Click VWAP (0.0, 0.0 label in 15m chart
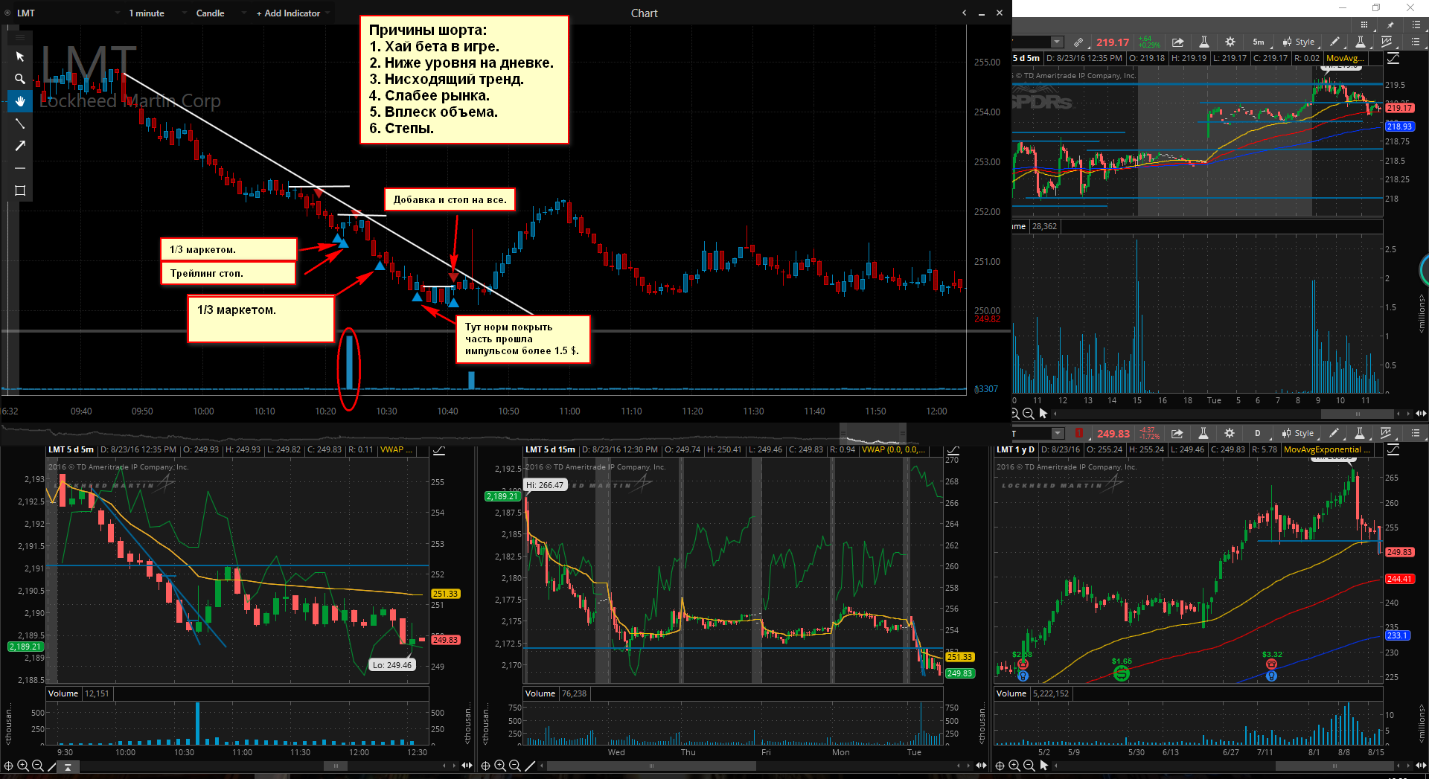The width and height of the screenshot is (1429, 779). coord(893,449)
